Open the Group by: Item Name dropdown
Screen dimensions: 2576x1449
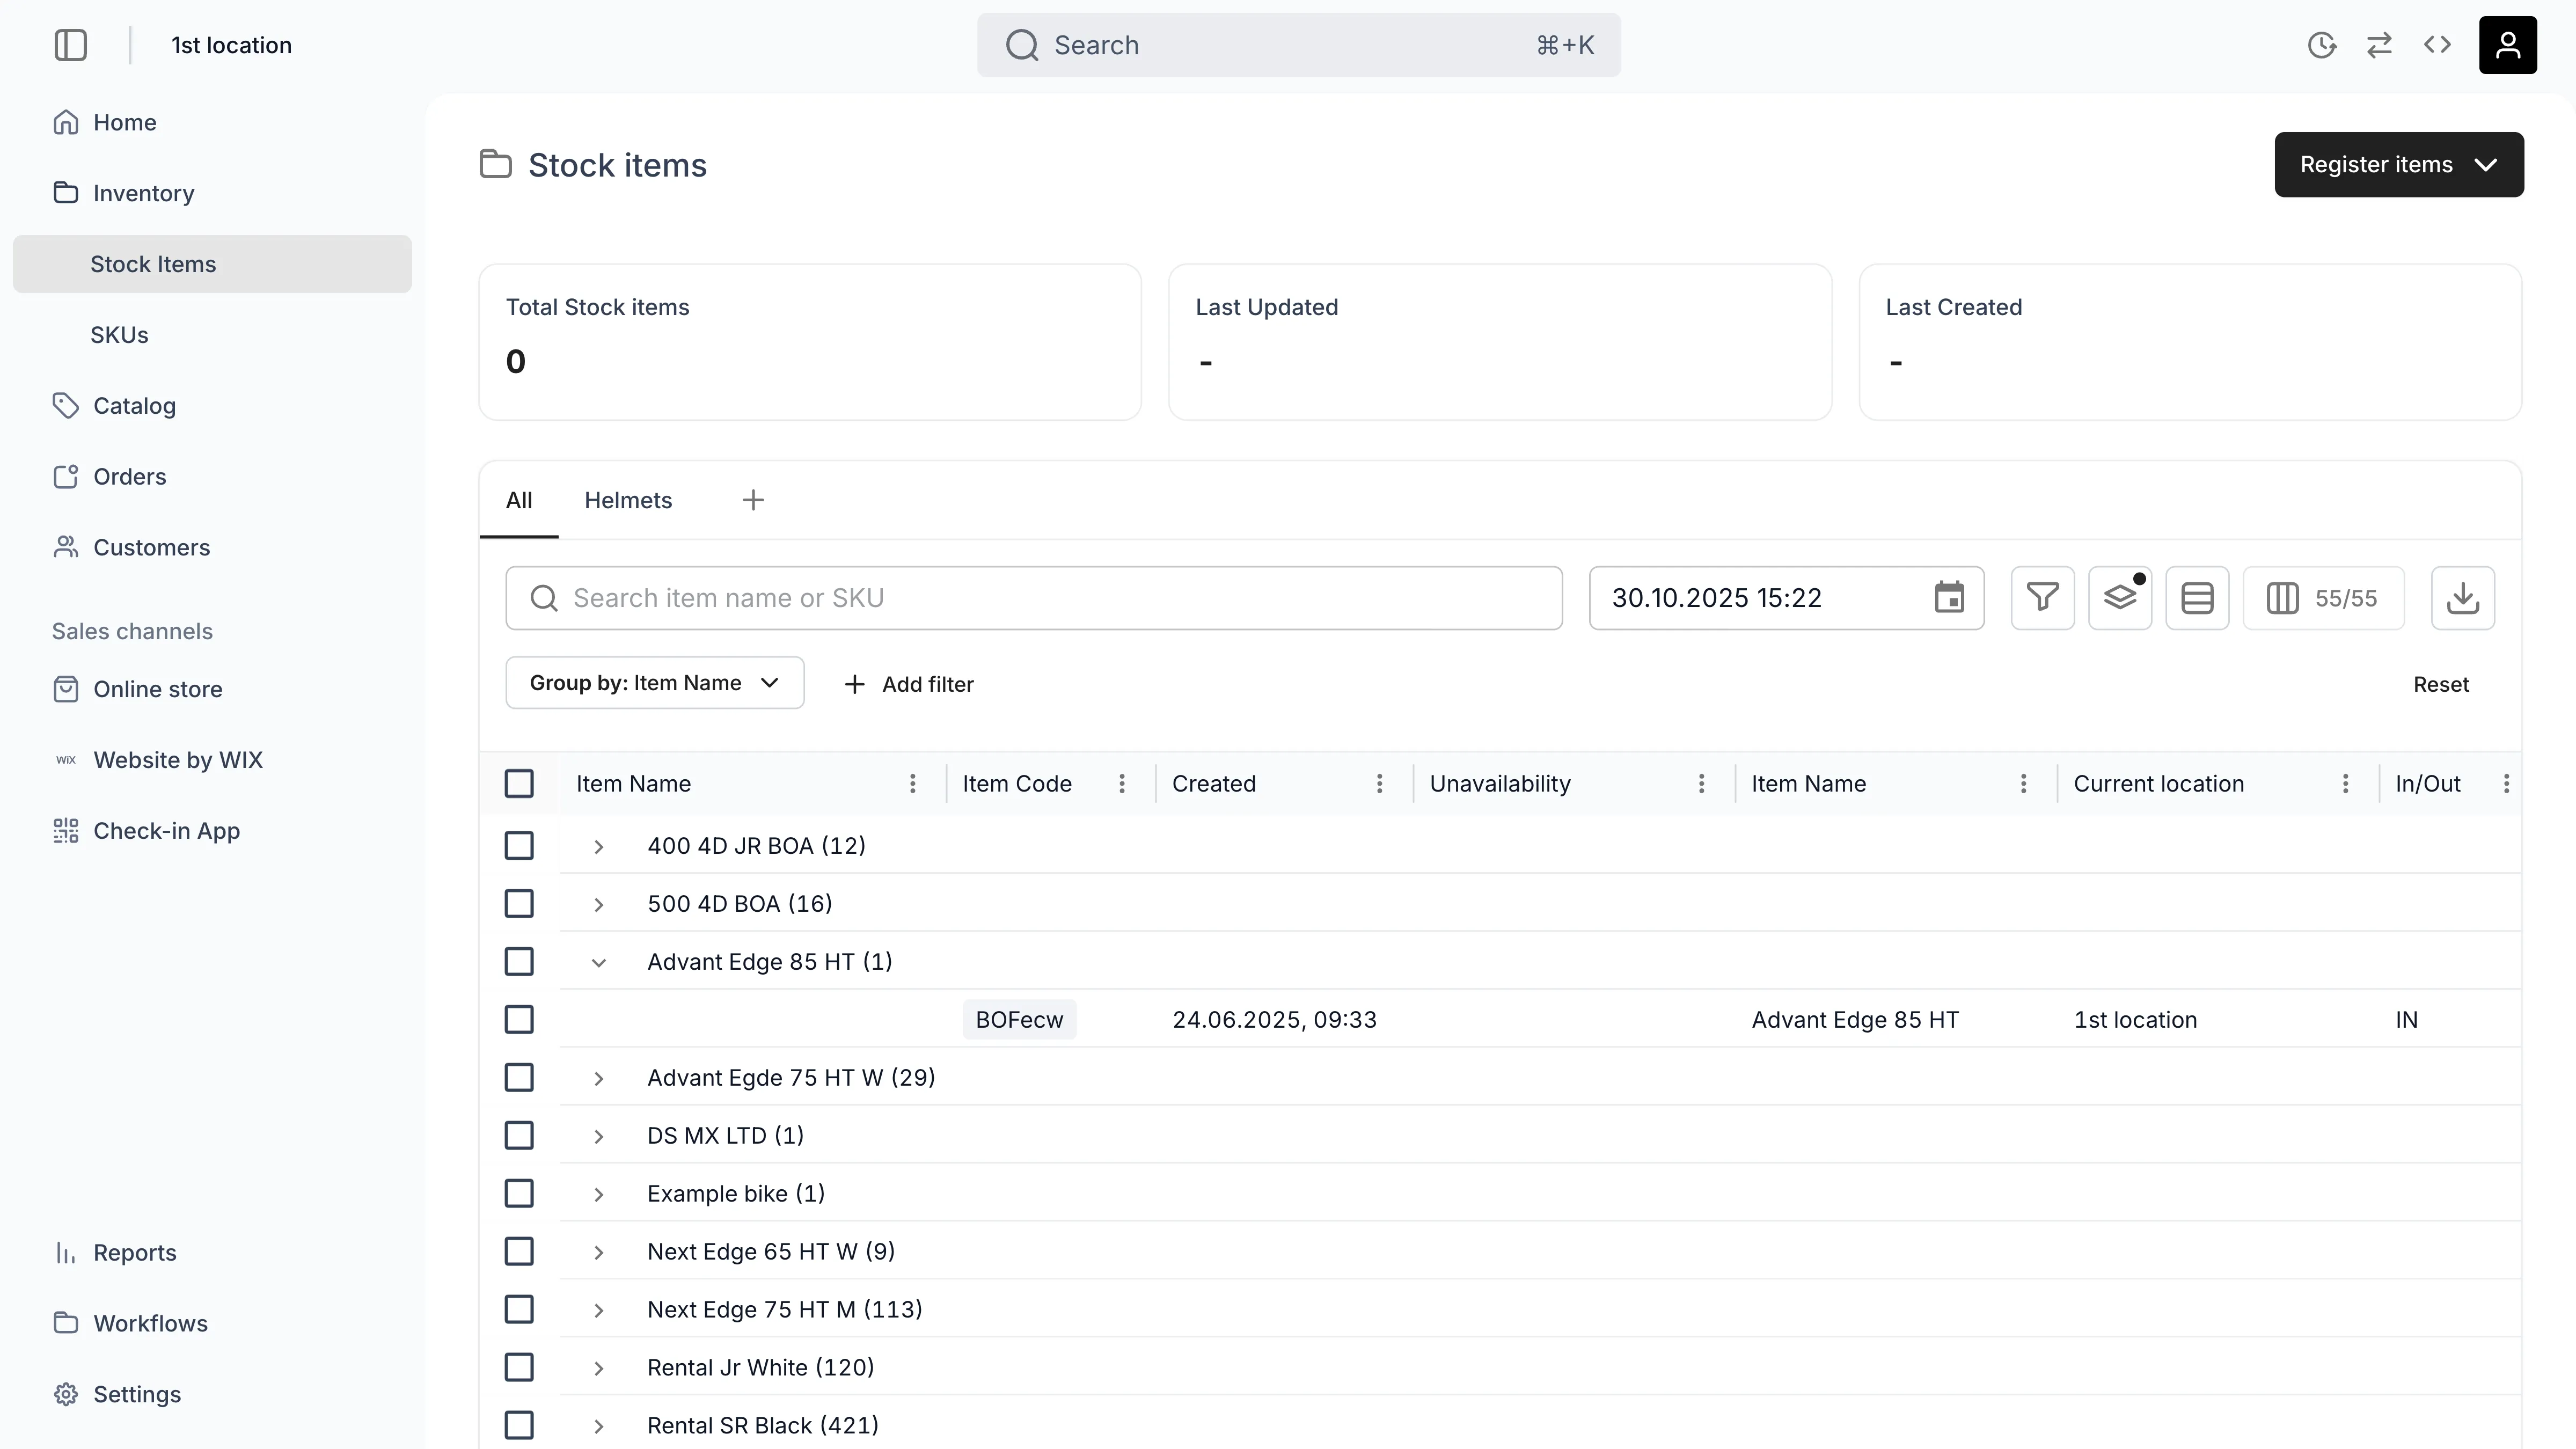pos(655,683)
